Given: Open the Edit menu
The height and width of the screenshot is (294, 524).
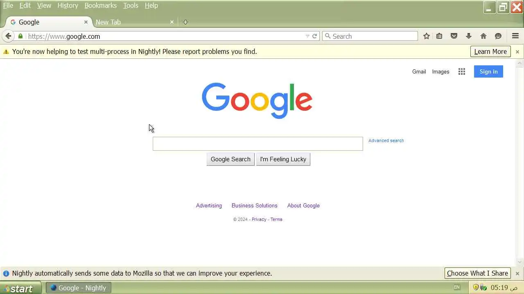Looking at the screenshot, I should 25,5.
